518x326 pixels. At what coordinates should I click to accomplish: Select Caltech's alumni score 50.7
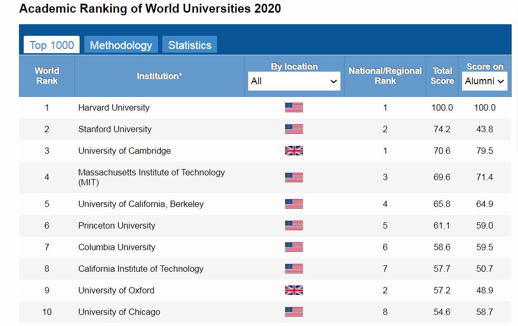click(485, 269)
